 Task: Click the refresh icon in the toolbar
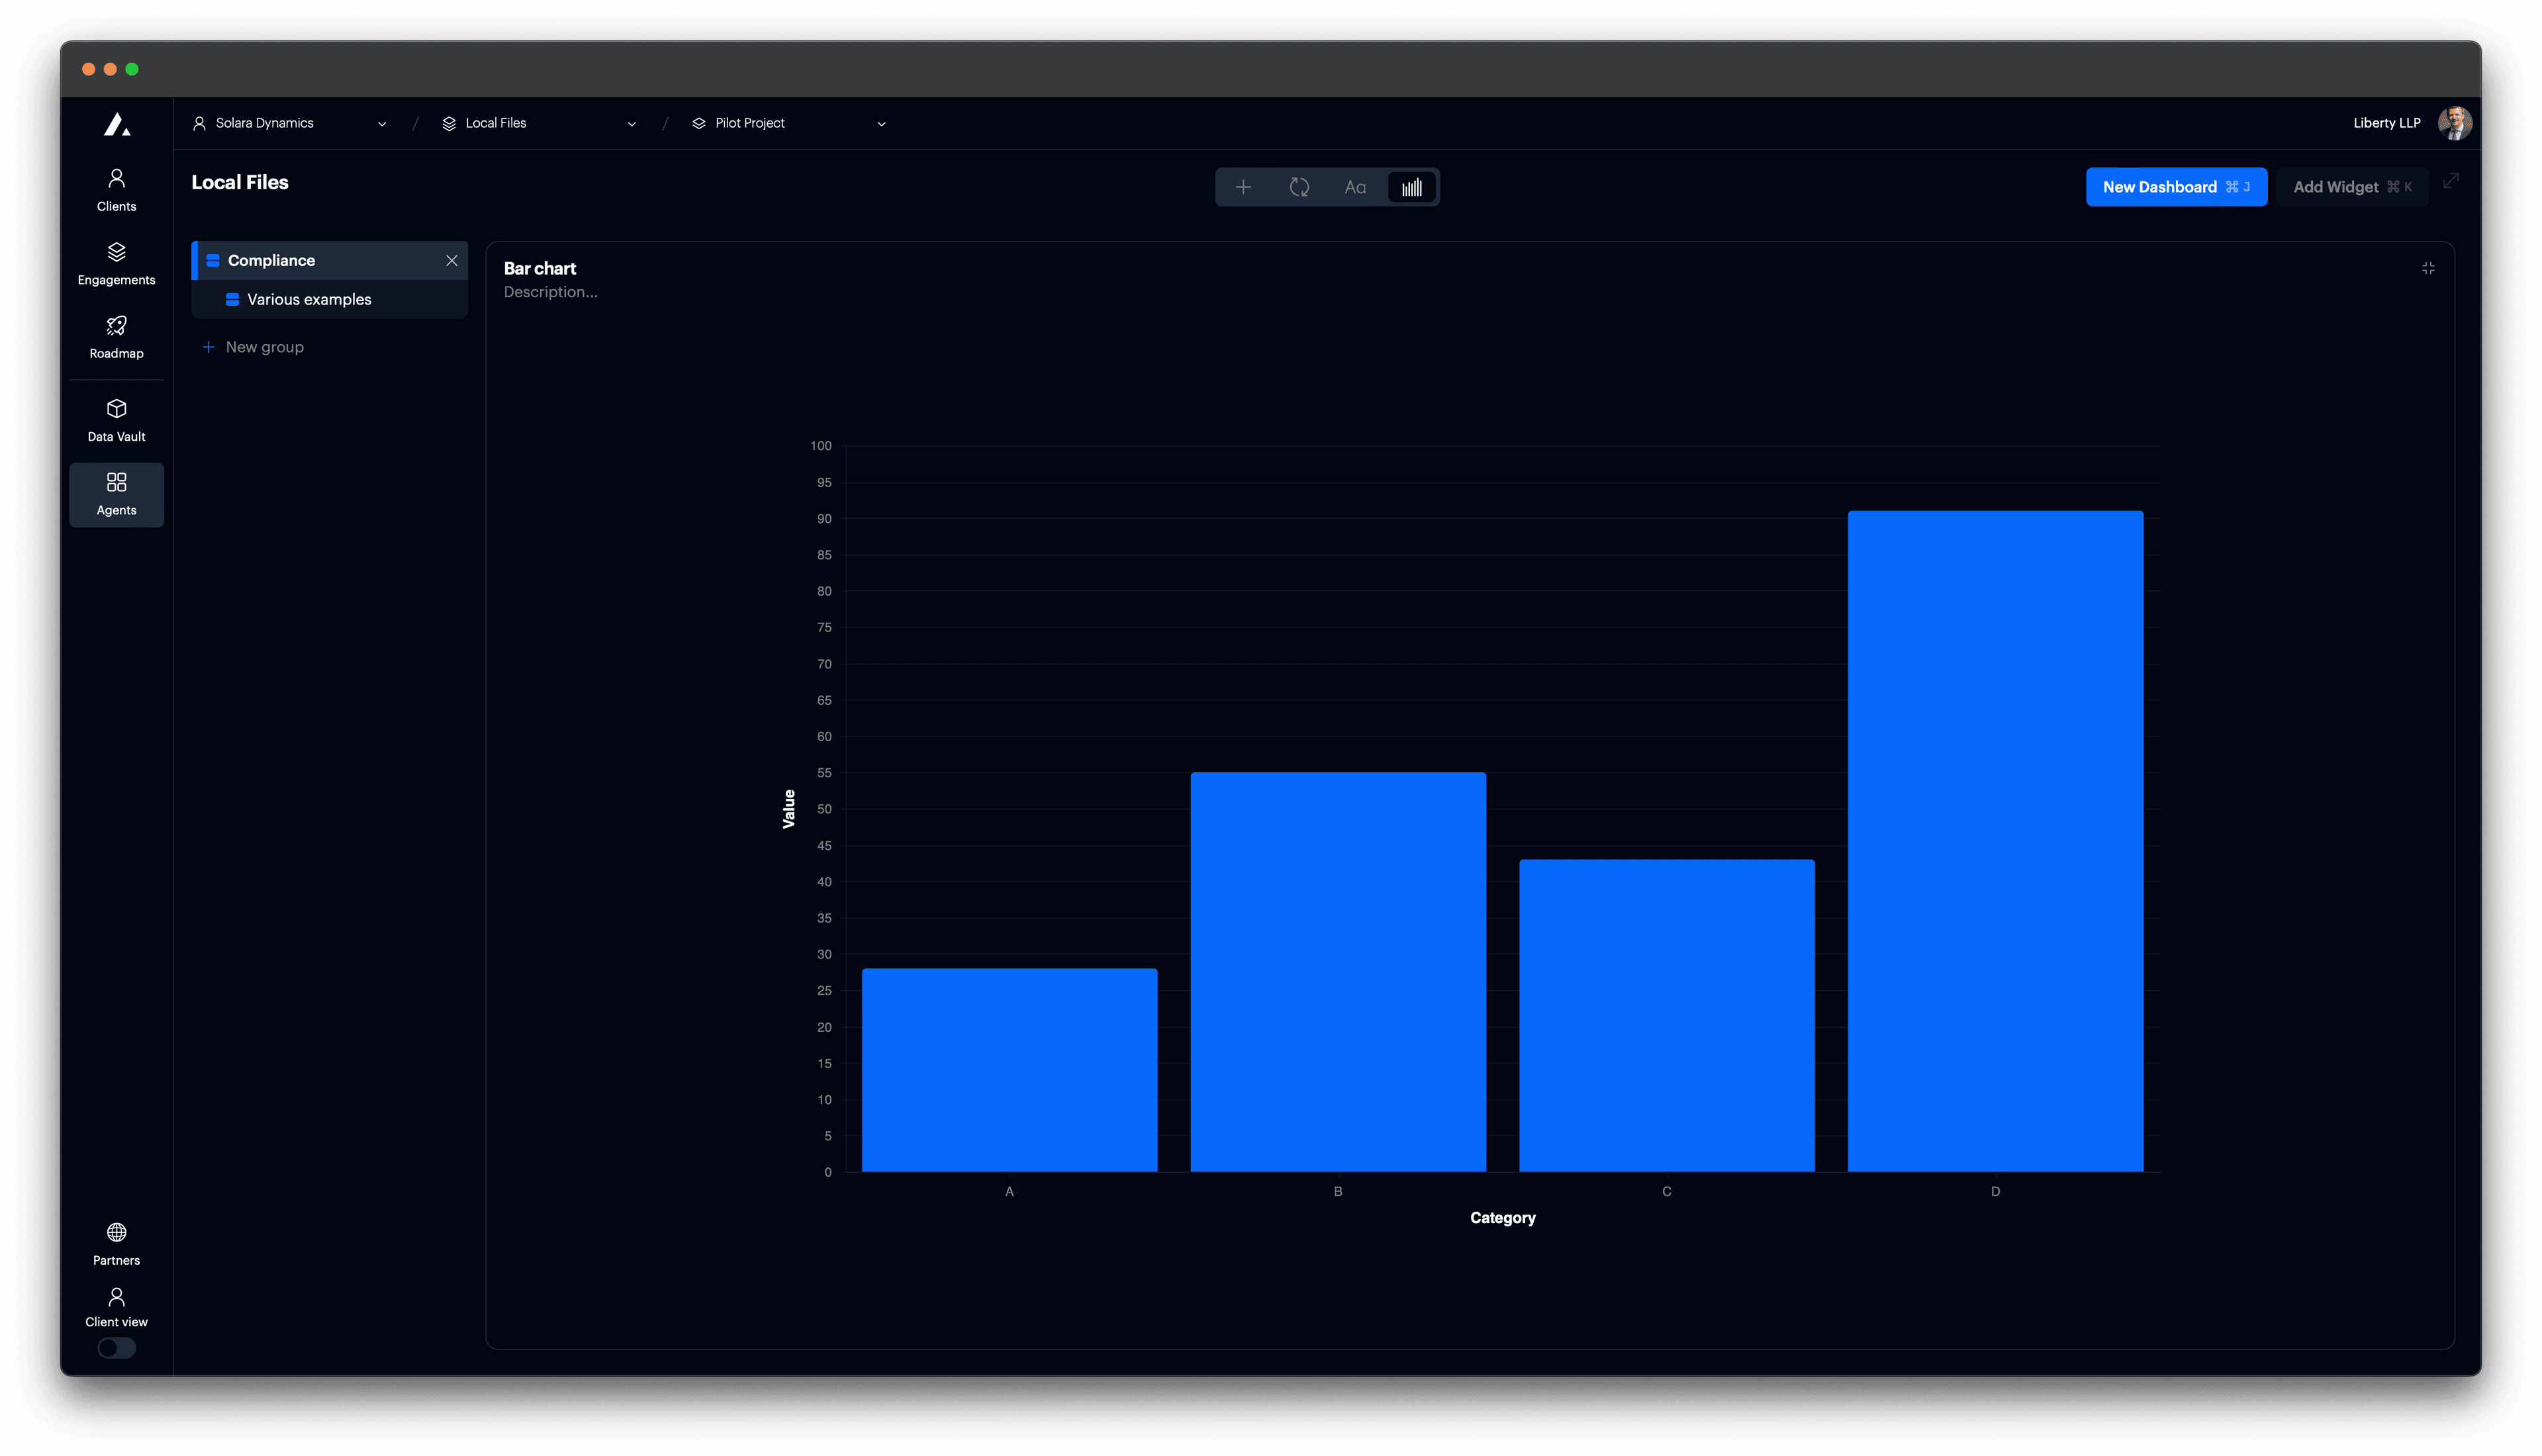(x=1299, y=186)
